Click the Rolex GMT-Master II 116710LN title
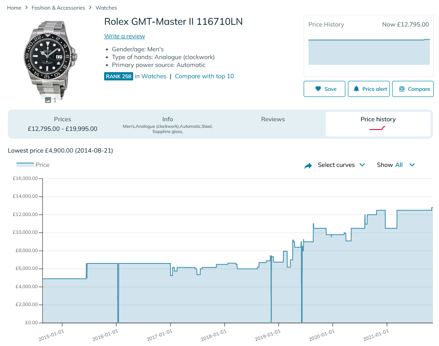This screenshot has height=346, width=439. click(174, 22)
